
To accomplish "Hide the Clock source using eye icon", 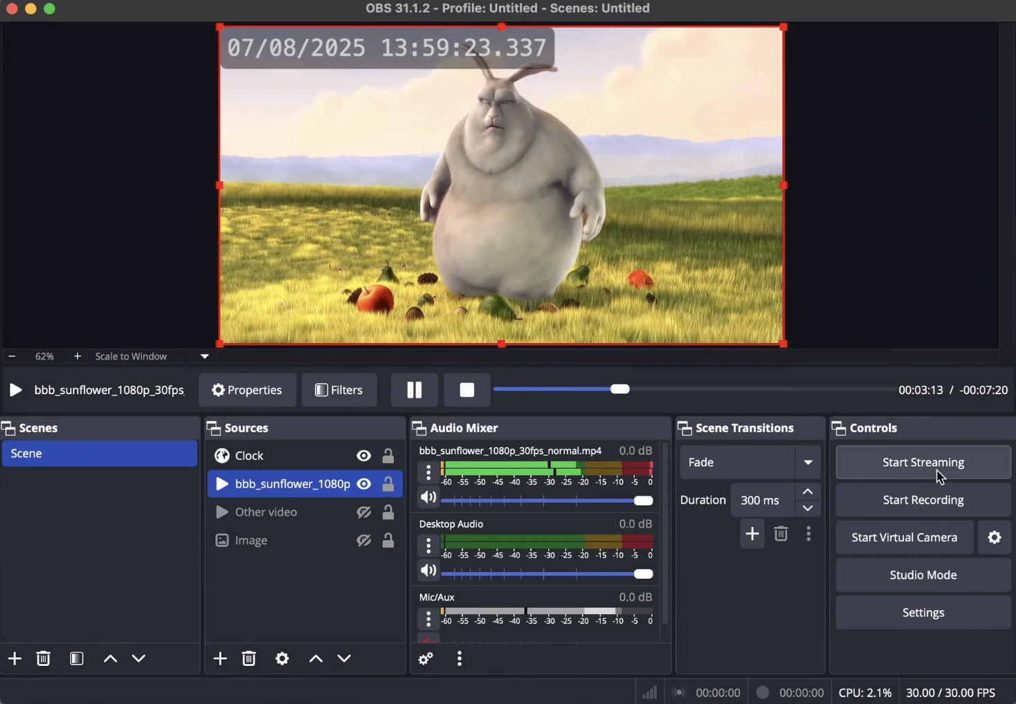I will pyautogui.click(x=364, y=456).
